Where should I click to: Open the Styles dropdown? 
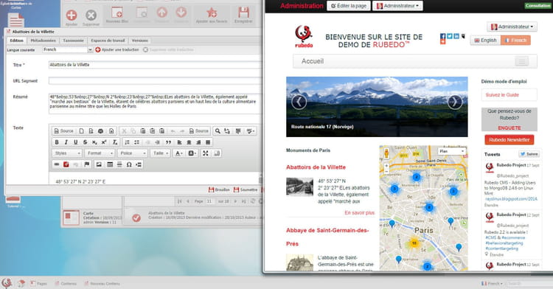tap(67, 153)
